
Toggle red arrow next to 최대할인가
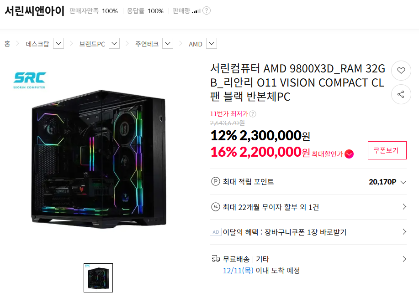pos(349,154)
